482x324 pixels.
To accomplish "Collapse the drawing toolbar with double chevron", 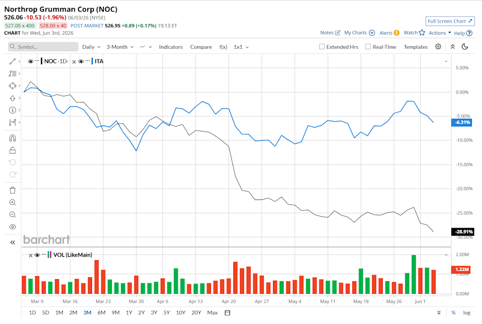I will [12, 243].
